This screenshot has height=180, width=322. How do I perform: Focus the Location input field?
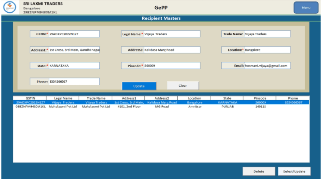267,50
